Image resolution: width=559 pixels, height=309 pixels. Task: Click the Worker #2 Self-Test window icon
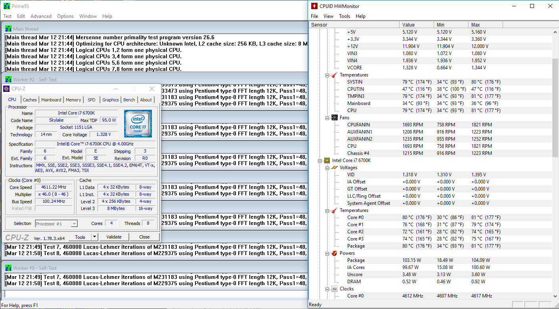(8, 79)
